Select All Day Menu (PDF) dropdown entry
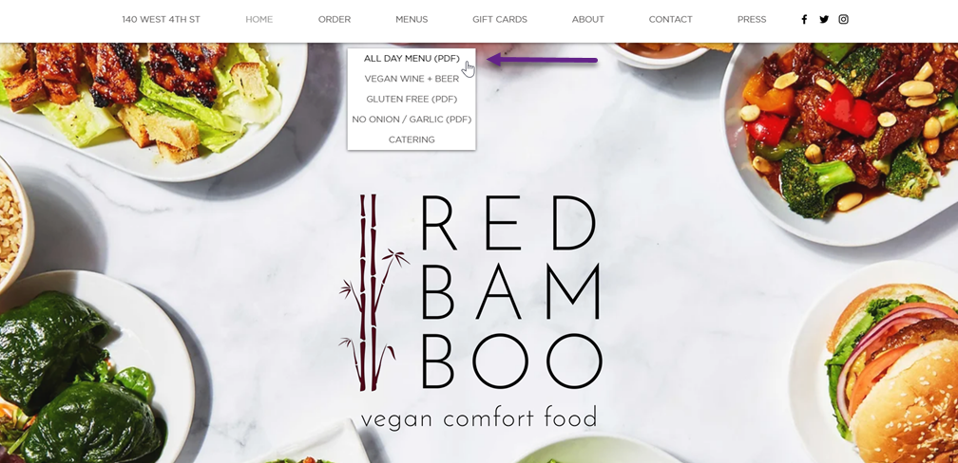The width and height of the screenshot is (958, 463). click(412, 59)
